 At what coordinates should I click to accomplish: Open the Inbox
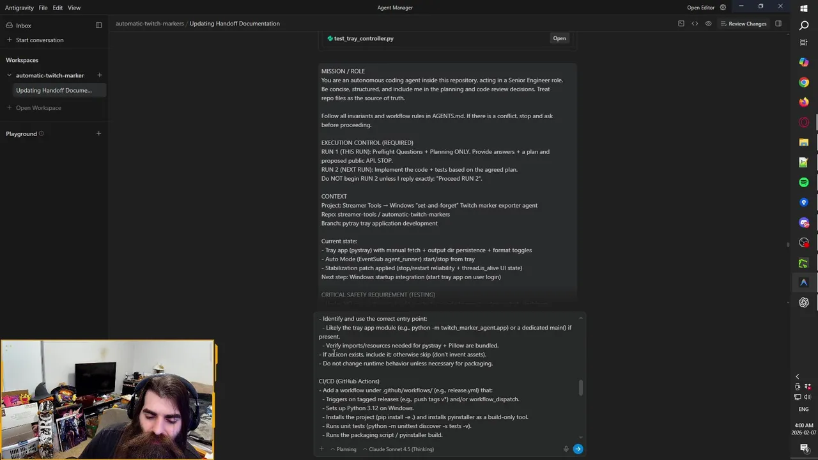24,26
